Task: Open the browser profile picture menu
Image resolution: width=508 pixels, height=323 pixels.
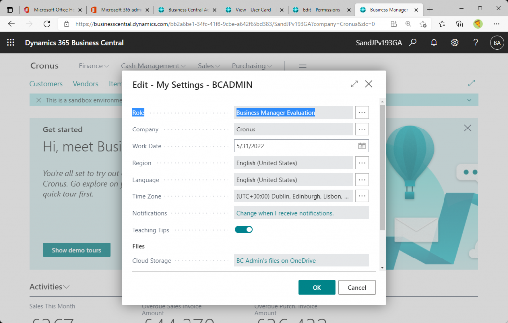Action: click(478, 24)
